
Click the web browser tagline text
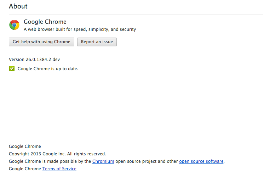[80, 29]
